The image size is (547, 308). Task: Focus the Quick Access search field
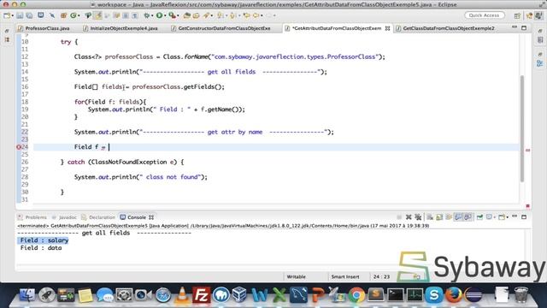pyautogui.click(x=485, y=15)
